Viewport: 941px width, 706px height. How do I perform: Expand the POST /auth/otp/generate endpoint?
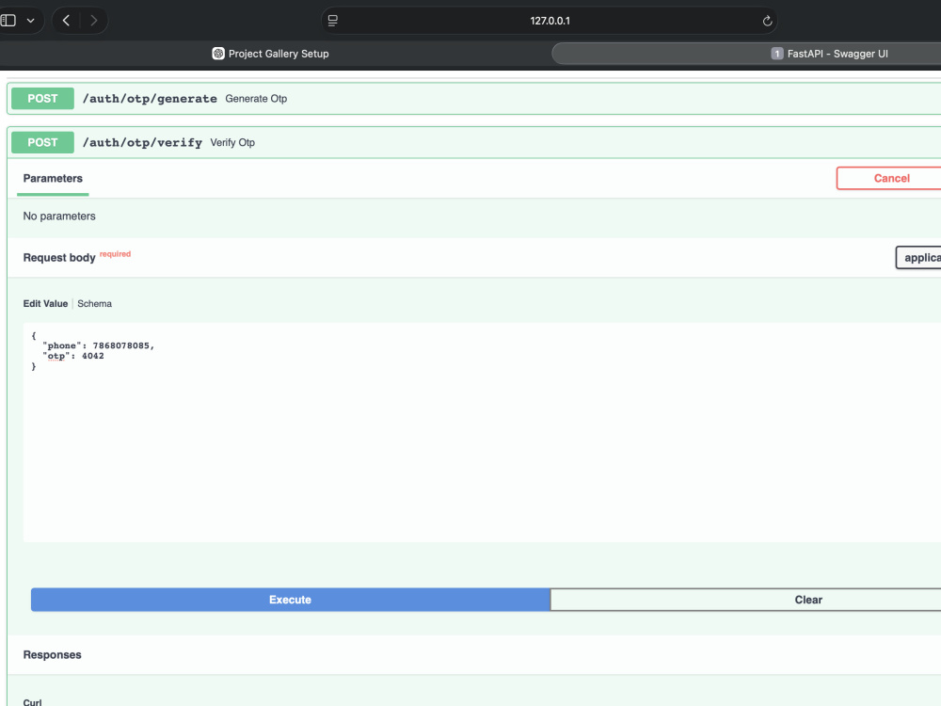[x=474, y=99]
